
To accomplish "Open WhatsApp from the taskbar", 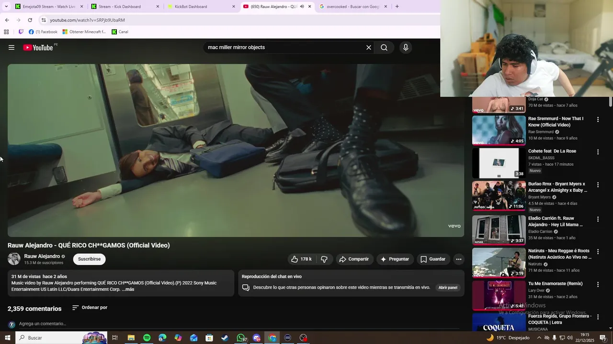I will [x=241, y=338].
